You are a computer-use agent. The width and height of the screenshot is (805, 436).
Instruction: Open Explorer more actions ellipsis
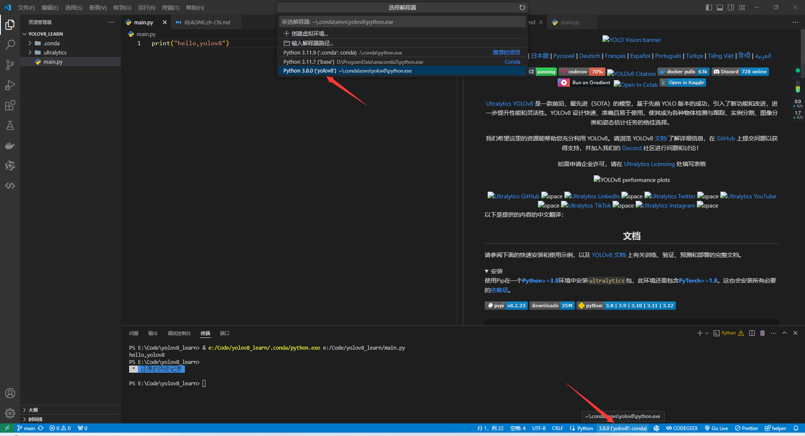tap(111, 22)
